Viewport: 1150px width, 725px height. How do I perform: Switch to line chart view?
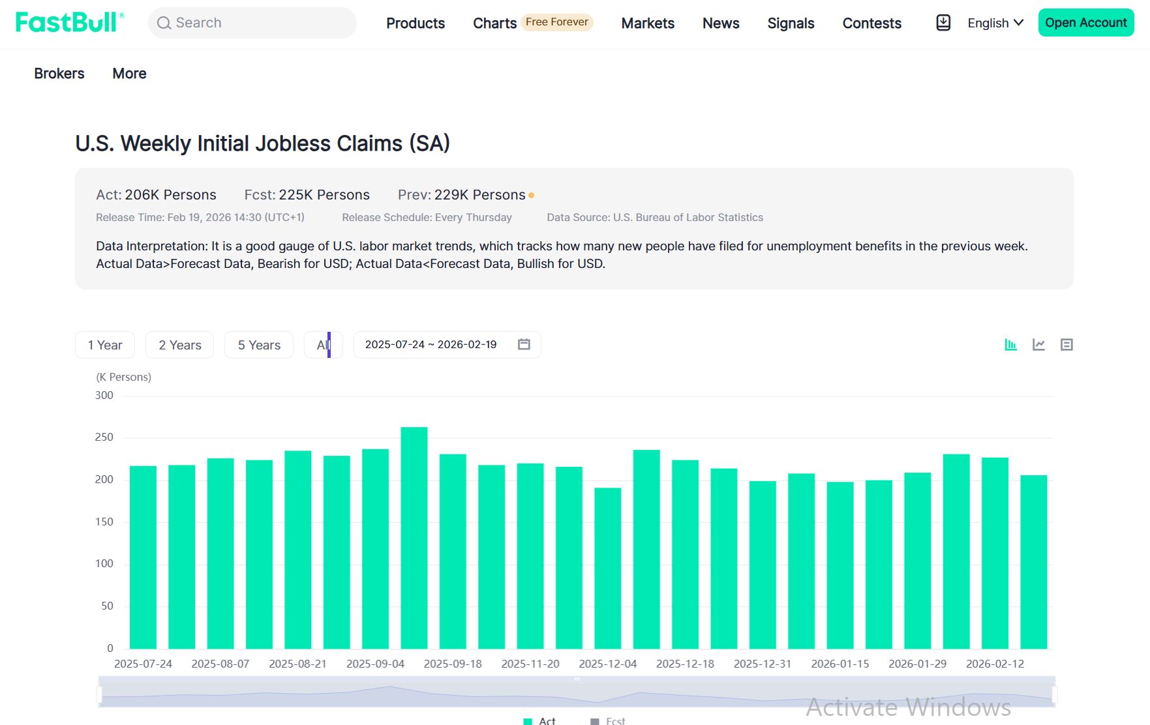[1038, 345]
